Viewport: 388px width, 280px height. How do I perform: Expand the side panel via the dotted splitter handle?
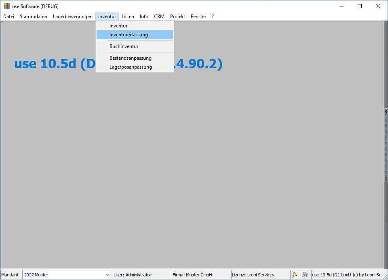[x=386, y=145]
